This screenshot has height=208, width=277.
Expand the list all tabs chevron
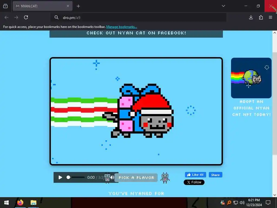223,6
